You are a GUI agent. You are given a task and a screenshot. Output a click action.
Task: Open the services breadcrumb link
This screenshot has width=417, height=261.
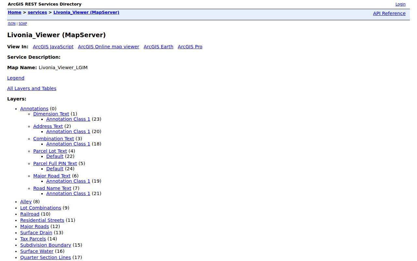pyautogui.click(x=37, y=12)
